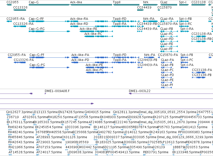
Task: Select protein CG33138-PB
Action: [202, 75]
